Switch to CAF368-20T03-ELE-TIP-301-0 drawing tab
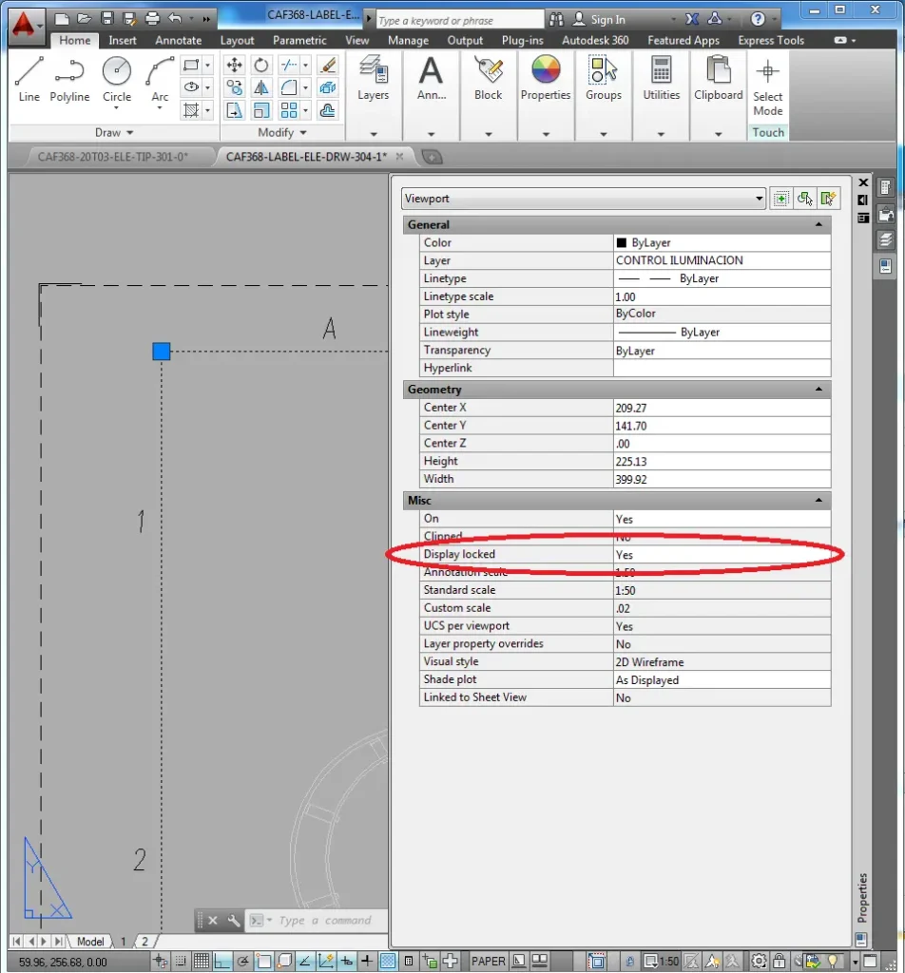This screenshot has height=973, width=905. point(112,157)
